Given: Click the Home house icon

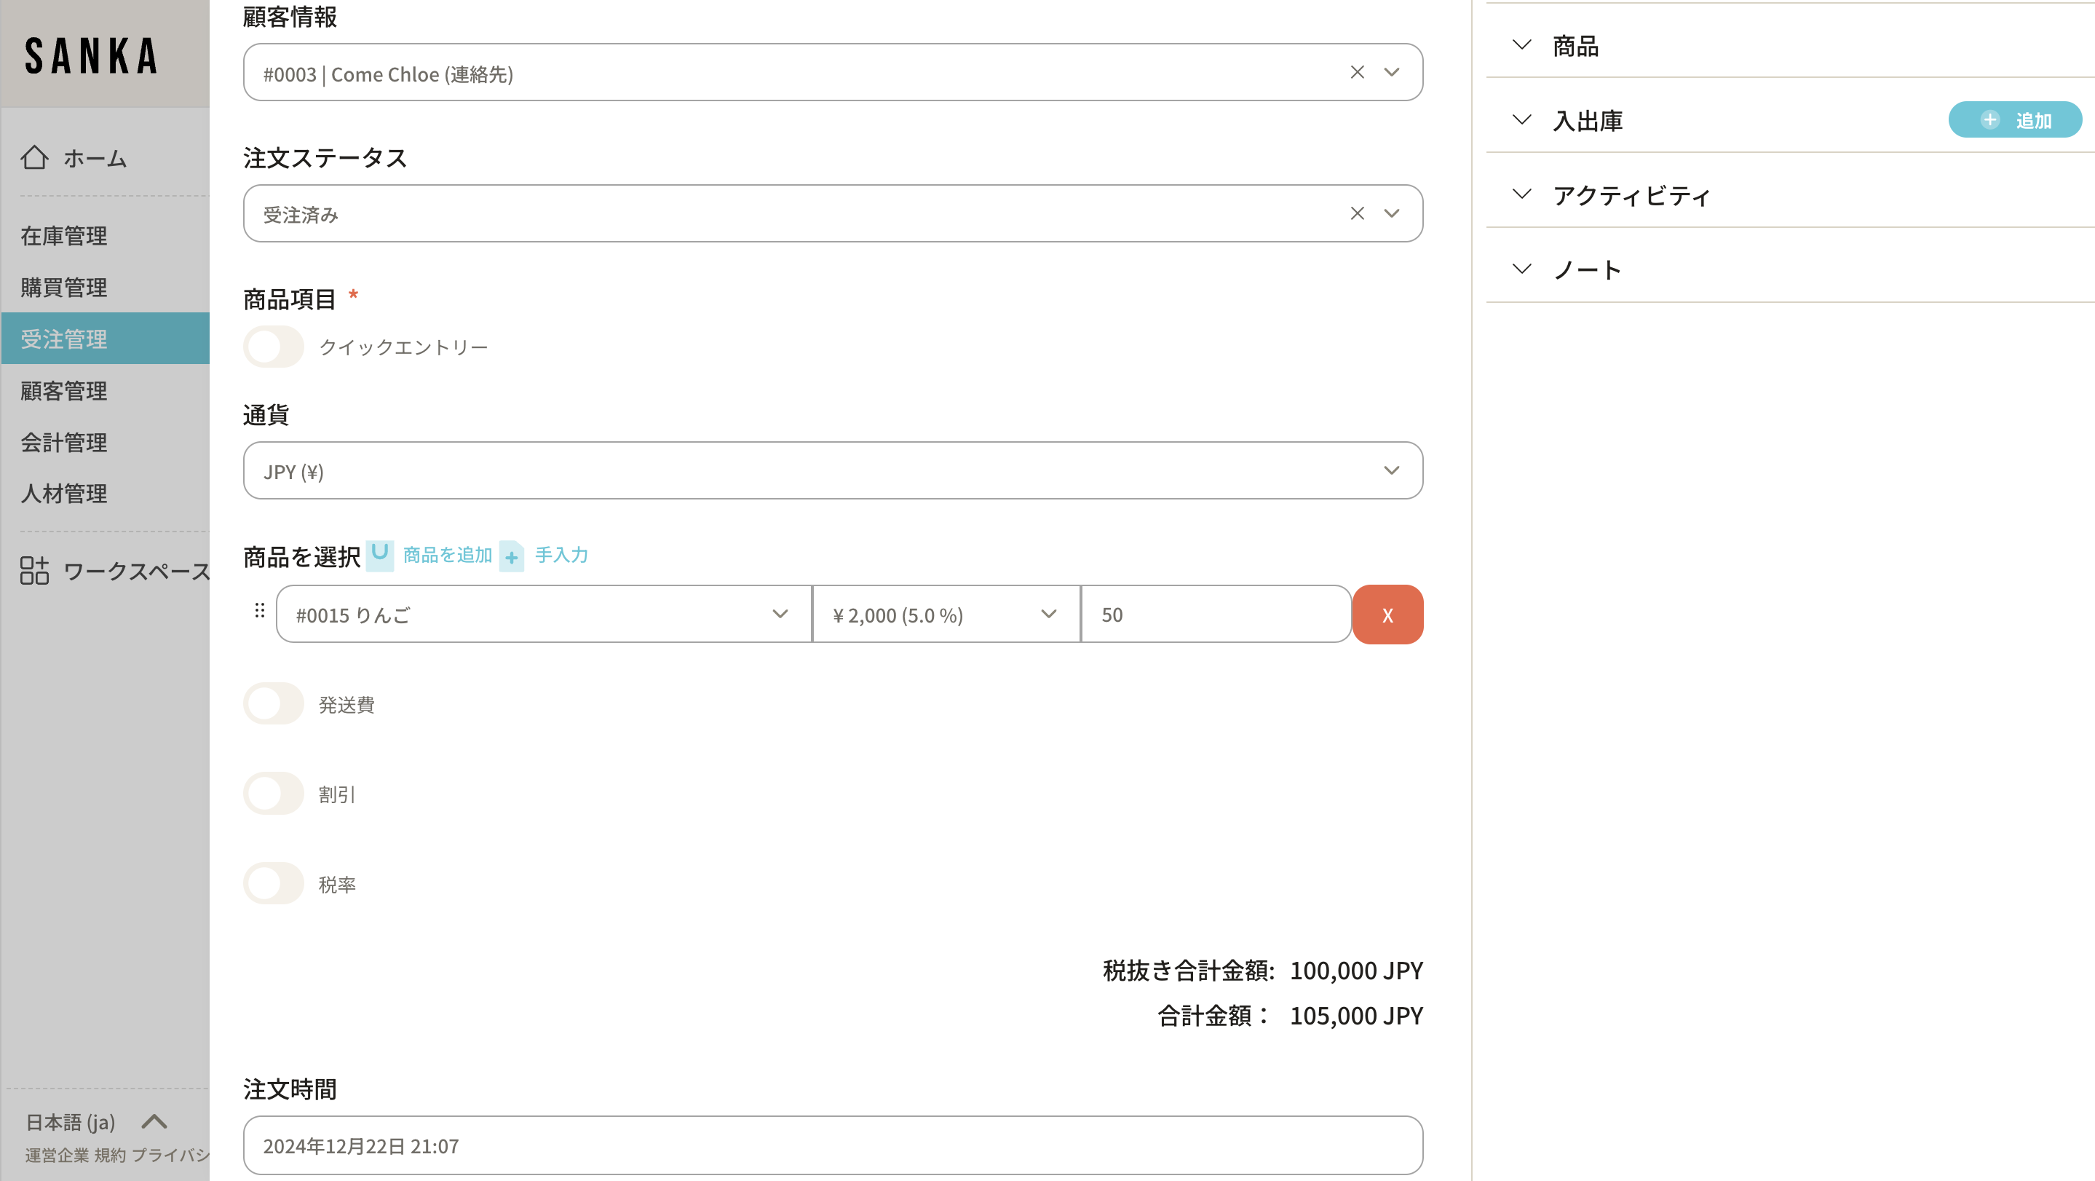Looking at the screenshot, I should coord(34,157).
